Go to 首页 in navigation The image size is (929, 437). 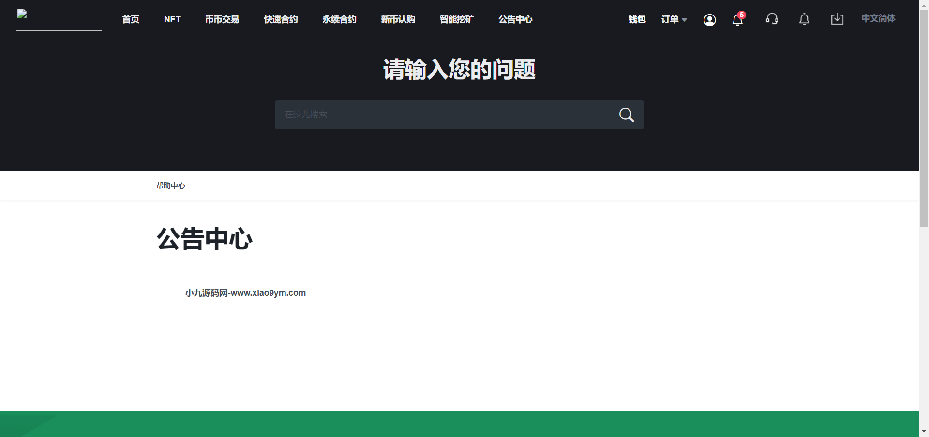click(131, 19)
